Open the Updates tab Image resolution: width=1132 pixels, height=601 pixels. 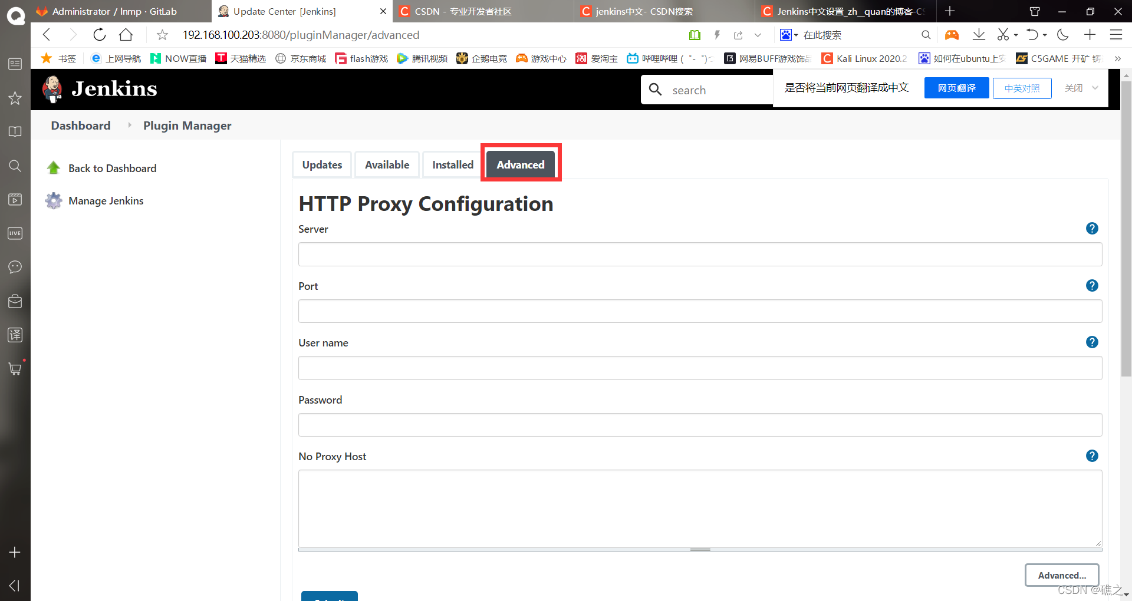322,164
